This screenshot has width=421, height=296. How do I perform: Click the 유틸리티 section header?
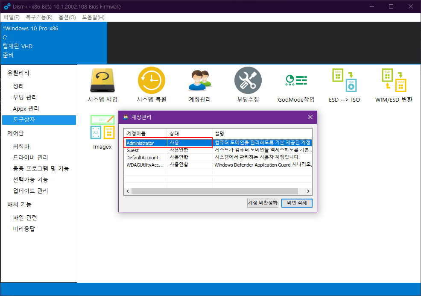pyautogui.click(x=18, y=73)
